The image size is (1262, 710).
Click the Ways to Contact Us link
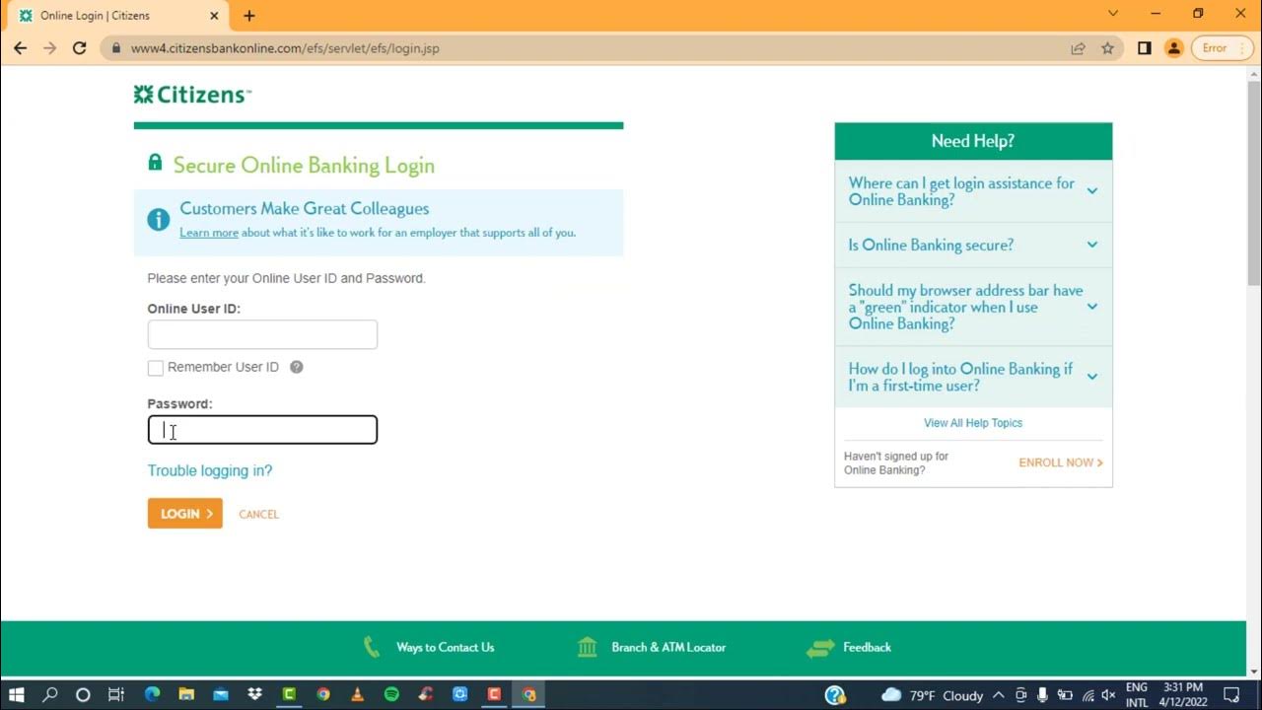point(446,647)
